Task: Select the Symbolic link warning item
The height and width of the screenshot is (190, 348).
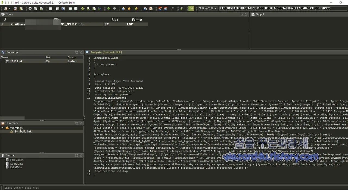Action: click(23, 131)
